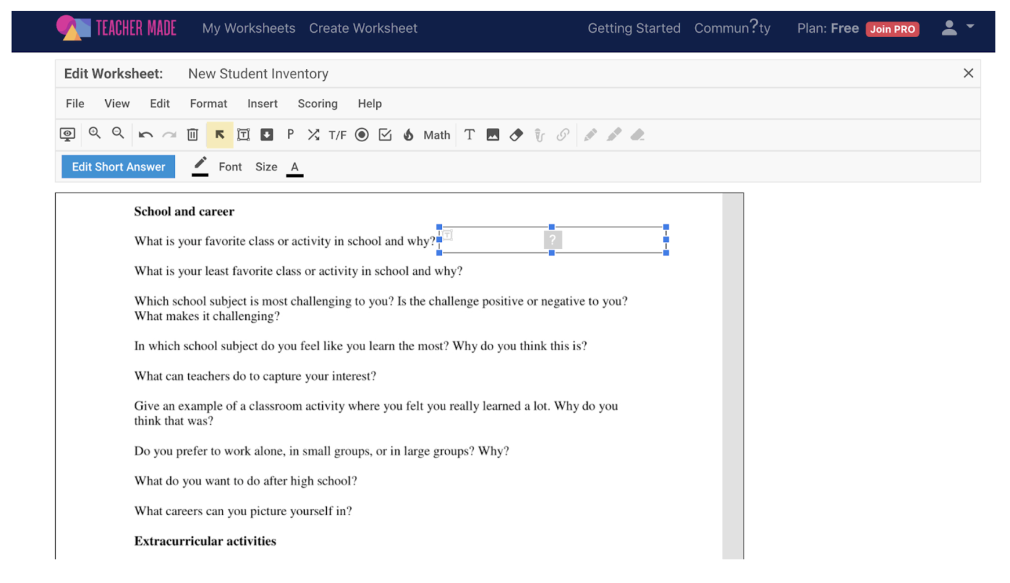Click the Join PRO link

point(892,29)
